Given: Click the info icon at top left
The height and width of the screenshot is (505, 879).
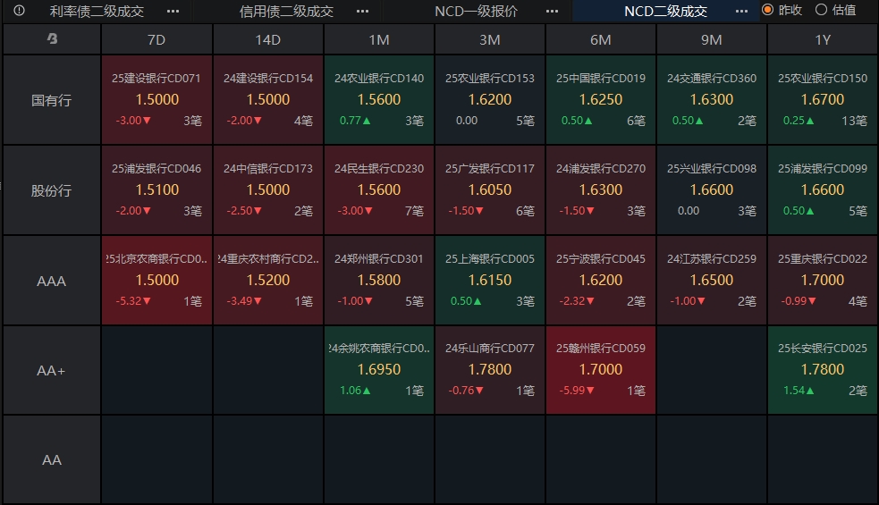Looking at the screenshot, I should coord(19,11).
